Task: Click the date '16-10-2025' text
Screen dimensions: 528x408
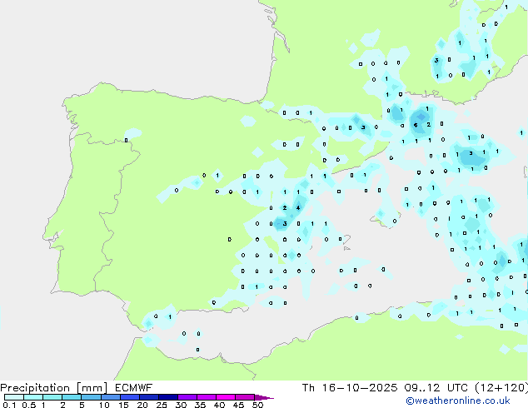Action: 359,388
